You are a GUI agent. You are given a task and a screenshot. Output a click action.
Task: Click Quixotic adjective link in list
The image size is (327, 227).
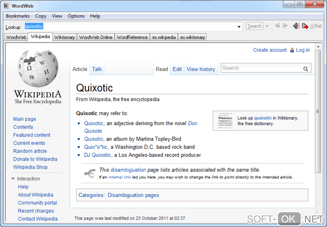tap(94, 123)
